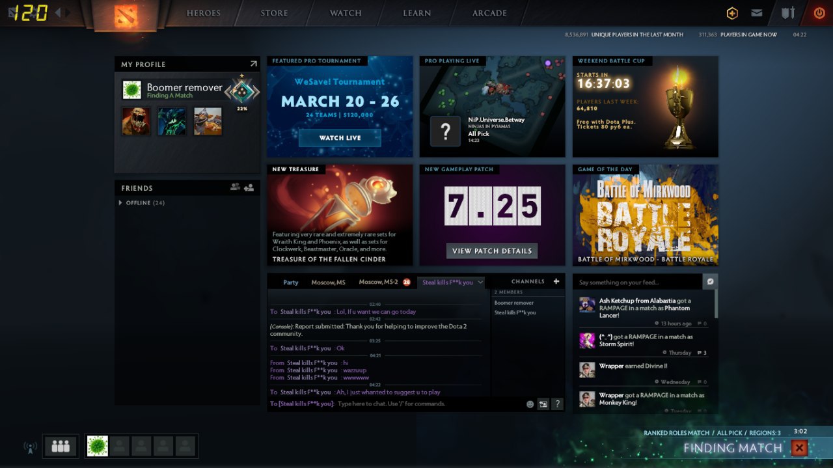Click the last empty party slot
The image size is (833, 468).
coord(185,446)
